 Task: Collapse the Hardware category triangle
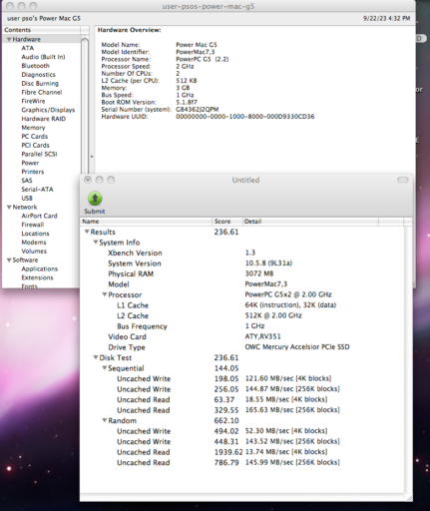tap(9, 39)
